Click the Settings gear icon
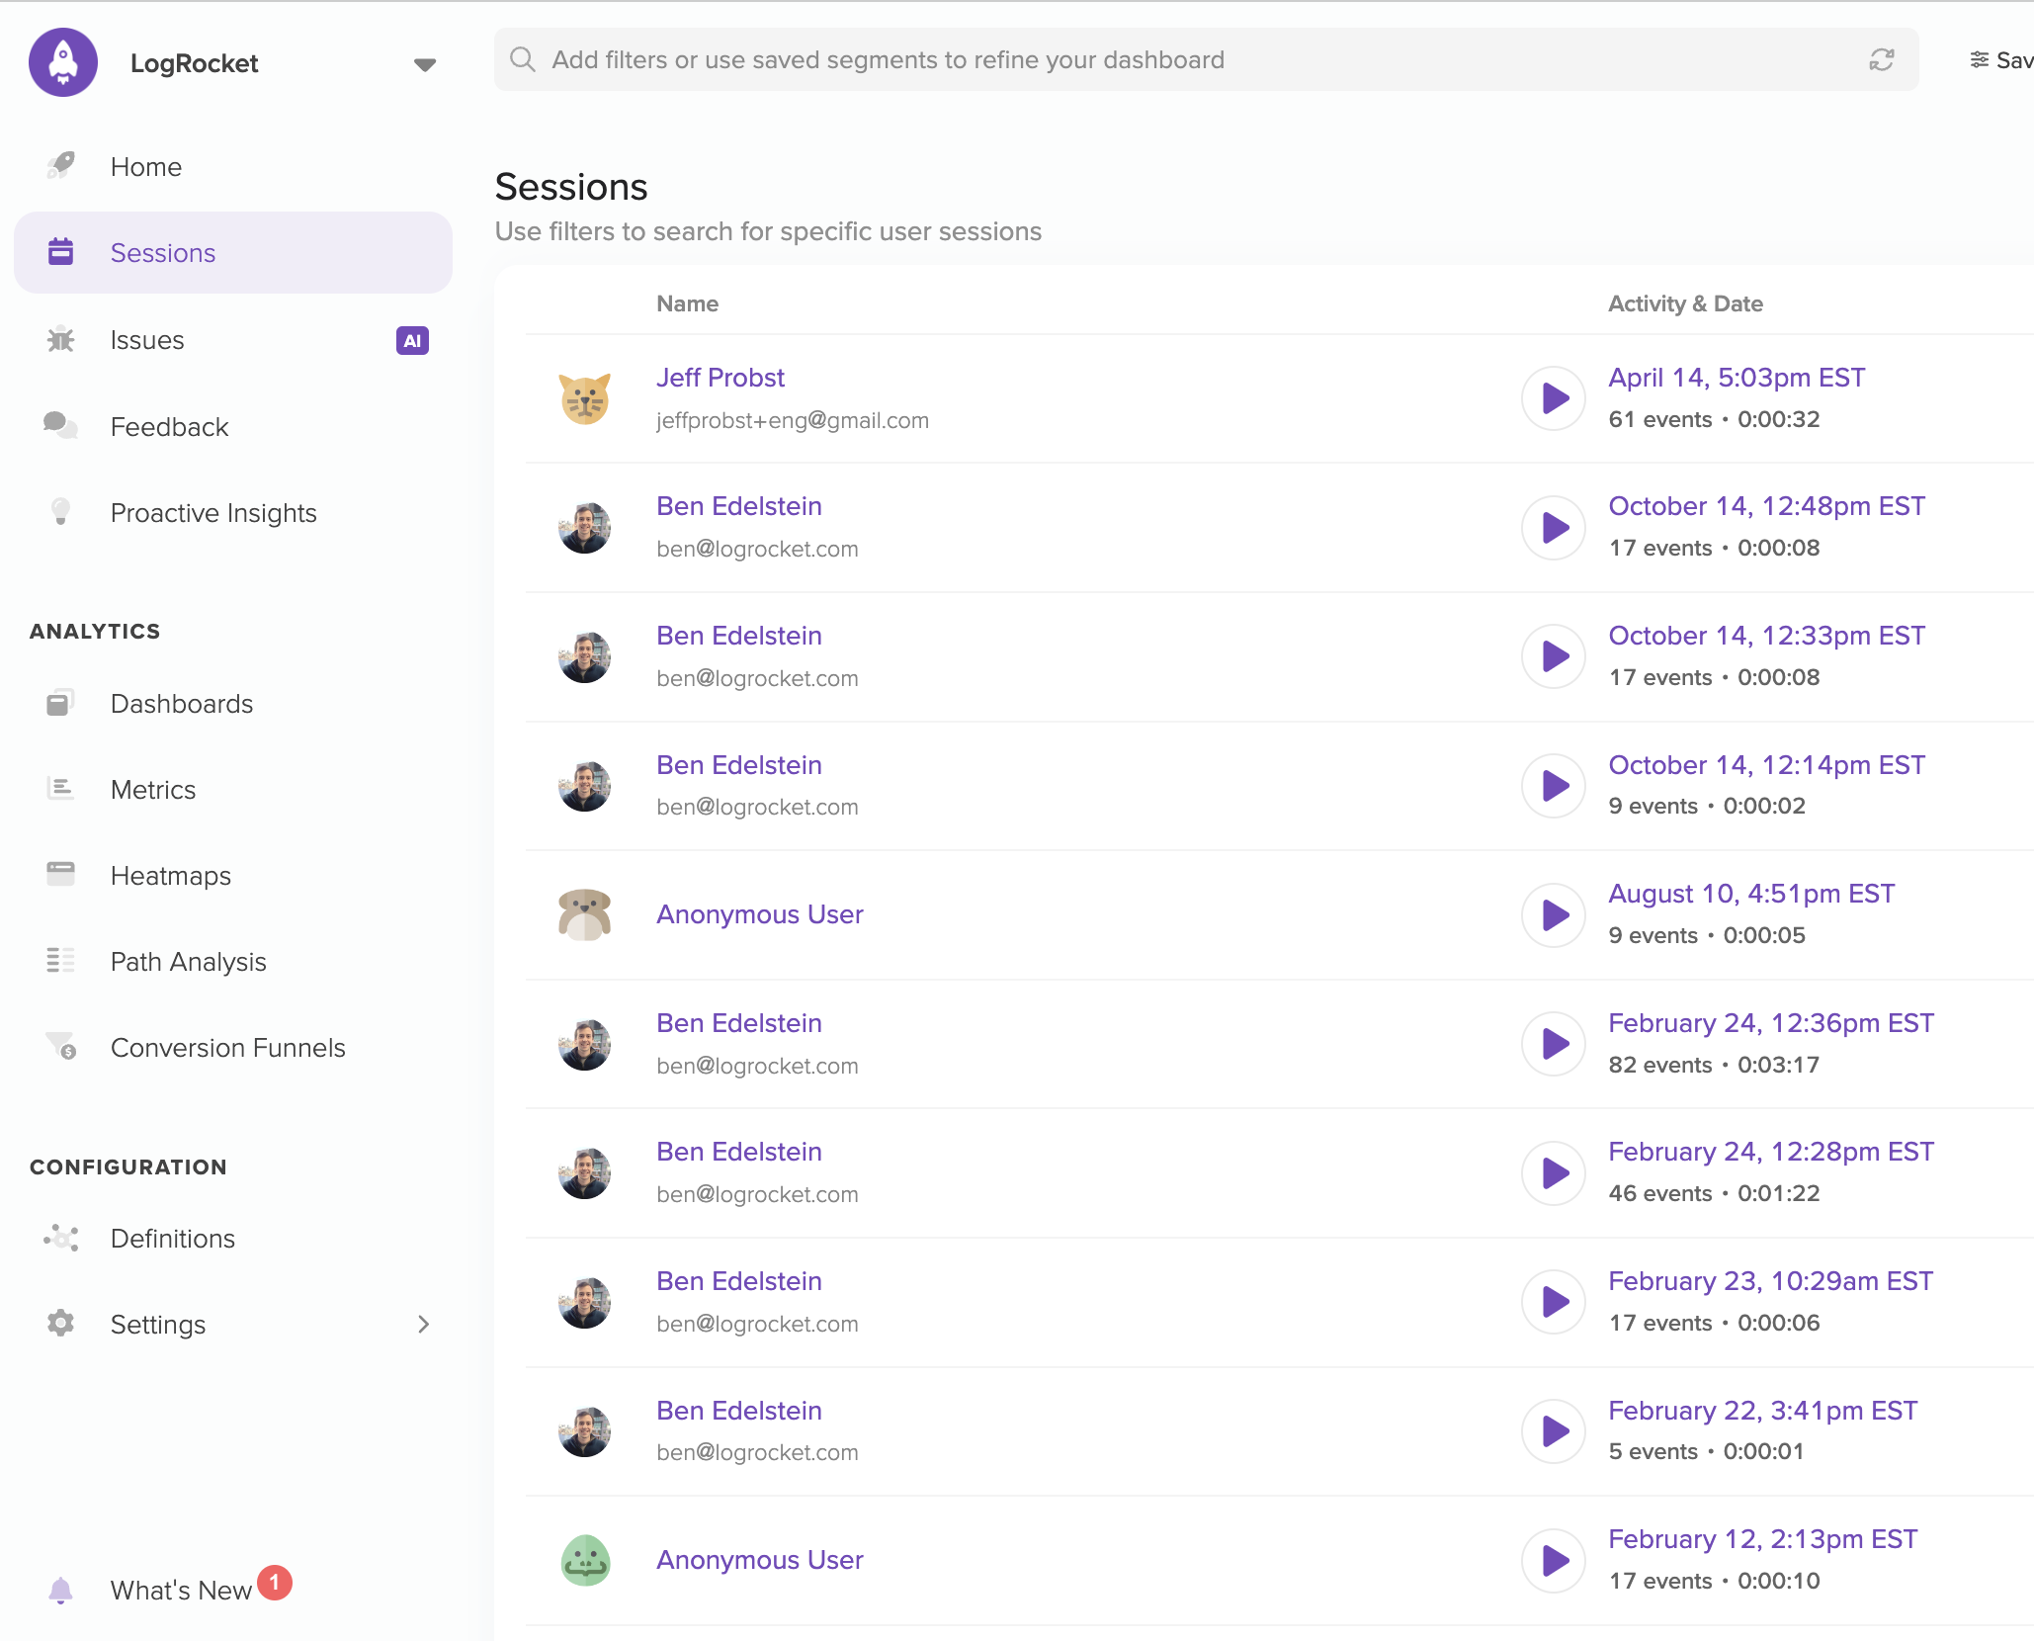Image resolution: width=2034 pixels, height=1641 pixels. [x=61, y=1323]
